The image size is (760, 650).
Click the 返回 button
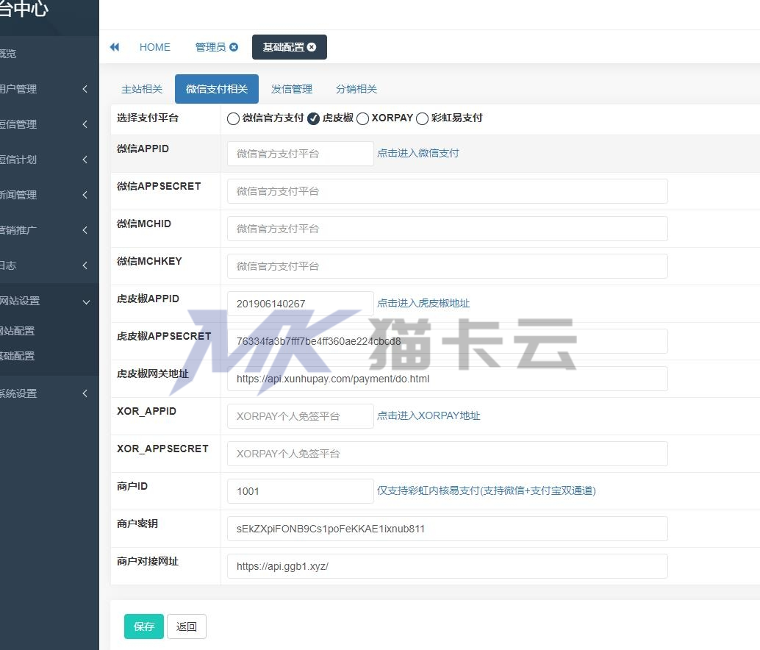(x=187, y=626)
